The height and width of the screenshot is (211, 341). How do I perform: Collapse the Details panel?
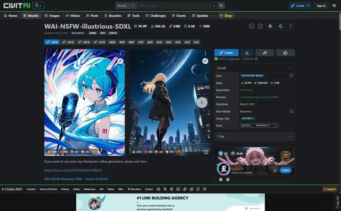(290, 68)
